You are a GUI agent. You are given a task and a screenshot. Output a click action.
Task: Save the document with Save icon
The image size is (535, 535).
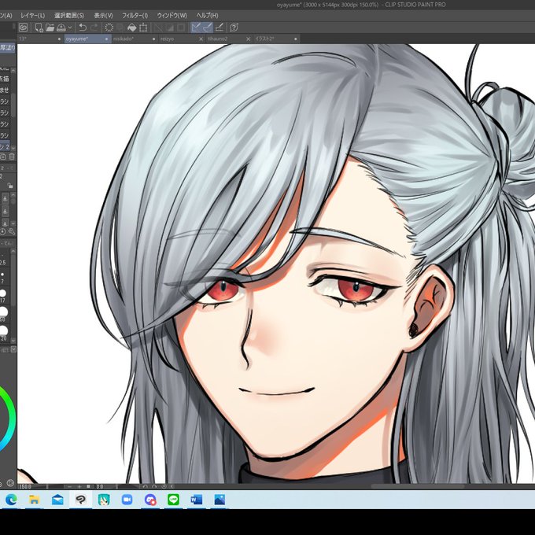click(61, 28)
